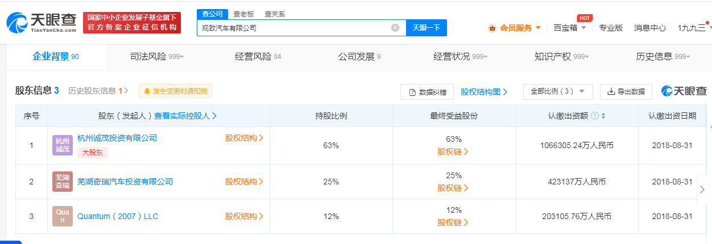Clear the search box with X icon
Viewport: 712px width, 244px height.
tap(395, 27)
